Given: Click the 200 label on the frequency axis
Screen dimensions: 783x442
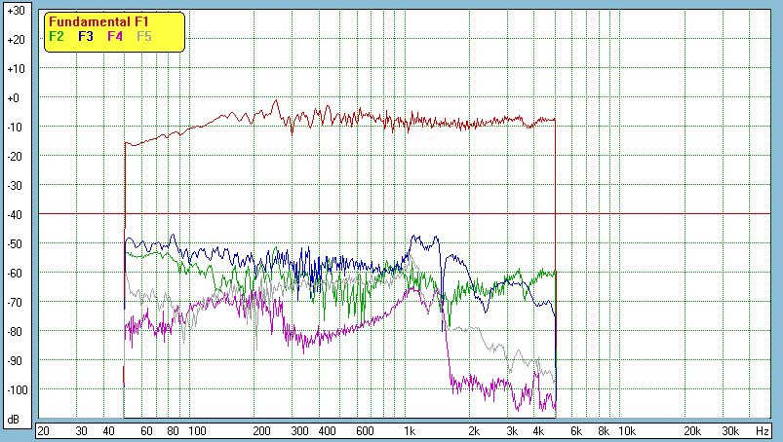Looking at the screenshot, I should [261, 430].
